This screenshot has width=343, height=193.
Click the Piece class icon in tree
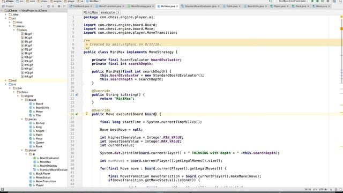pyautogui.click(x=31, y=139)
